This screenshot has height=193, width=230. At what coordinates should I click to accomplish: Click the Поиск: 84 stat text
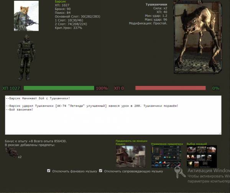[x=62, y=13]
